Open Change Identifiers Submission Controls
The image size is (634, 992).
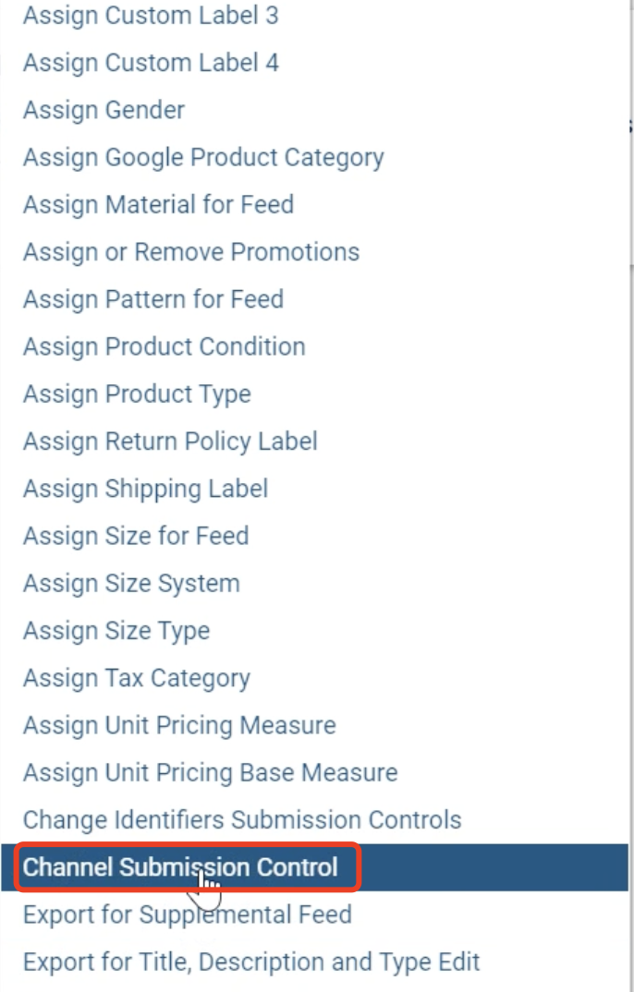(x=242, y=819)
